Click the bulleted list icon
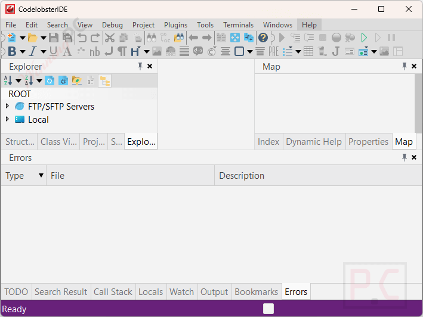Screen dimensions: 423x317 coord(288,51)
